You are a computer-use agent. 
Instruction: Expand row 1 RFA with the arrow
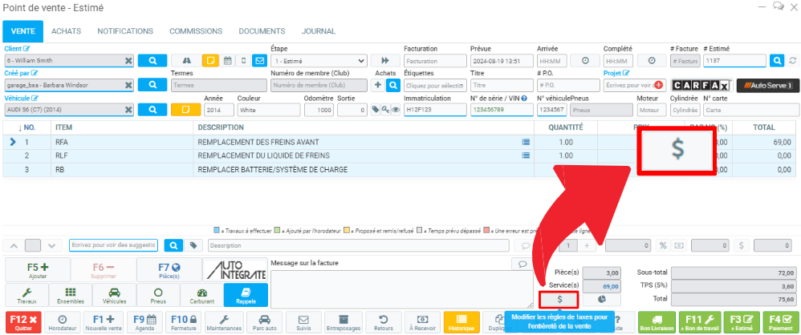coord(12,142)
